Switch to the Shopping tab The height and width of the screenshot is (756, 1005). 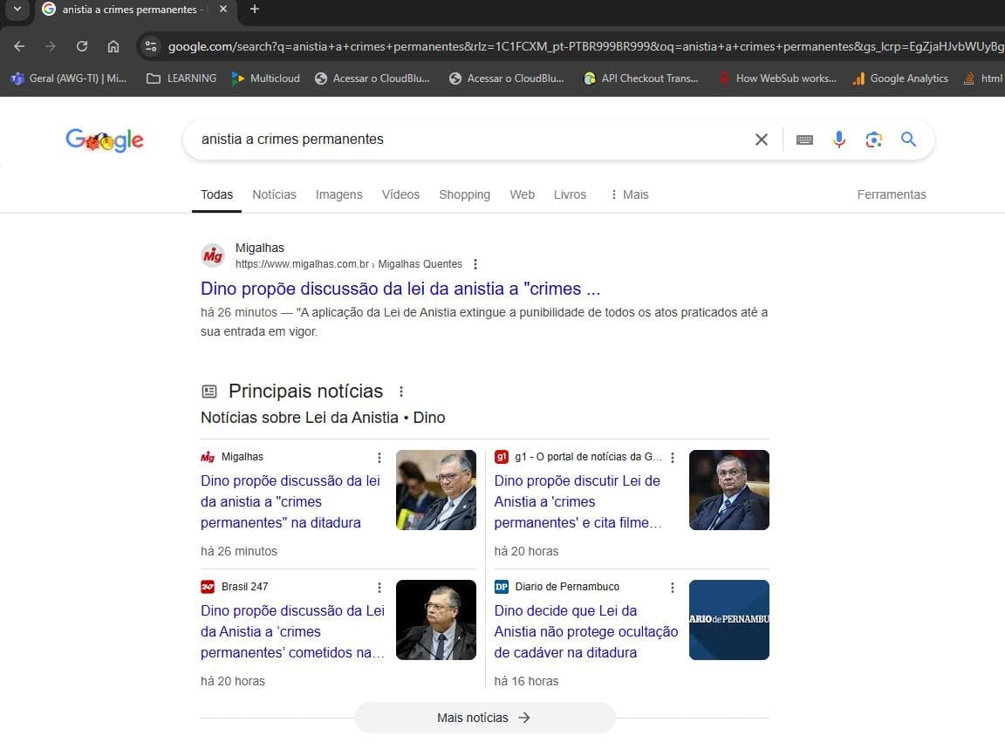[465, 194]
